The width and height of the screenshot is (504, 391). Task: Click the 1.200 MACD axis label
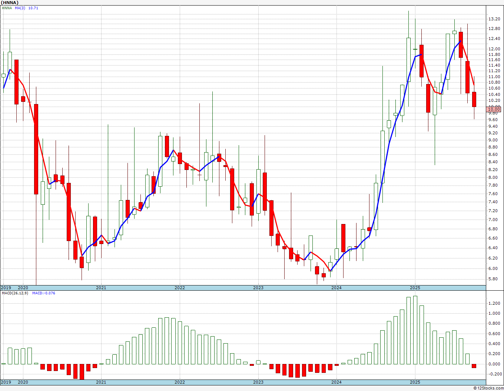point(494,303)
